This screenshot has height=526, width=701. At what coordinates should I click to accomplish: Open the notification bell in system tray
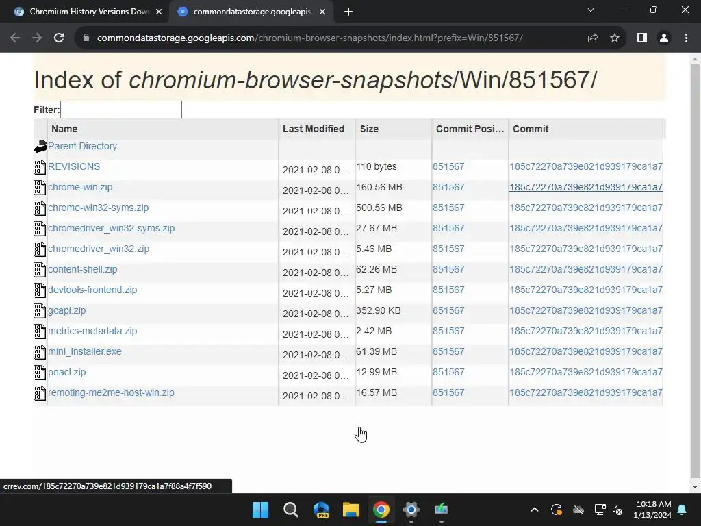(683, 510)
